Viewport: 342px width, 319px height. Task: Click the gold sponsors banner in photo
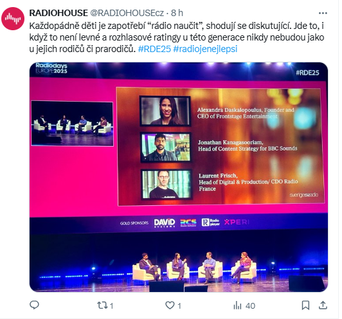184,223
